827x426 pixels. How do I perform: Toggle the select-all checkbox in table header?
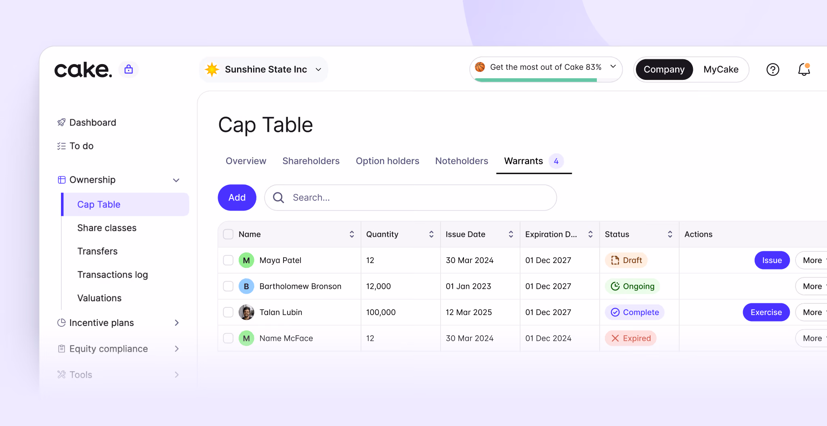(x=228, y=234)
